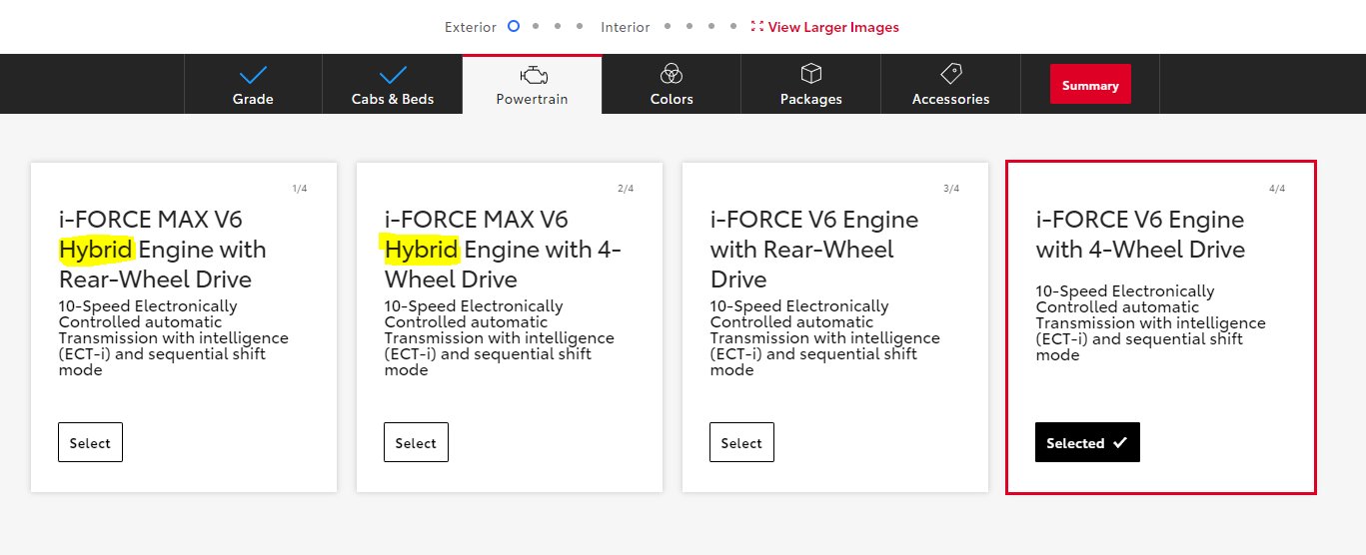Click the checkmark icon above Cabs & Beds
Viewport: 1366px width, 555px height.
[393, 75]
